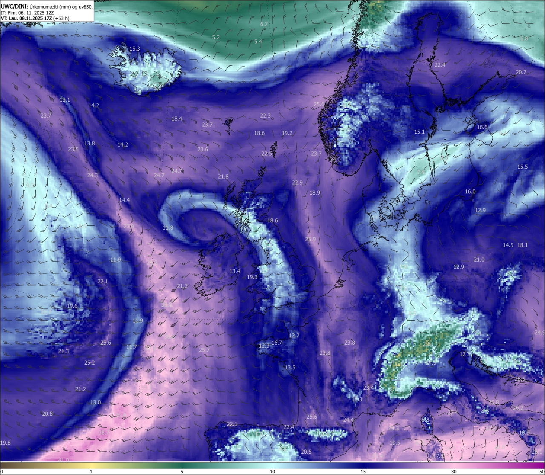Click the 18.4 value south of Iceland
The width and height of the screenshot is (545, 475).
click(177, 119)
